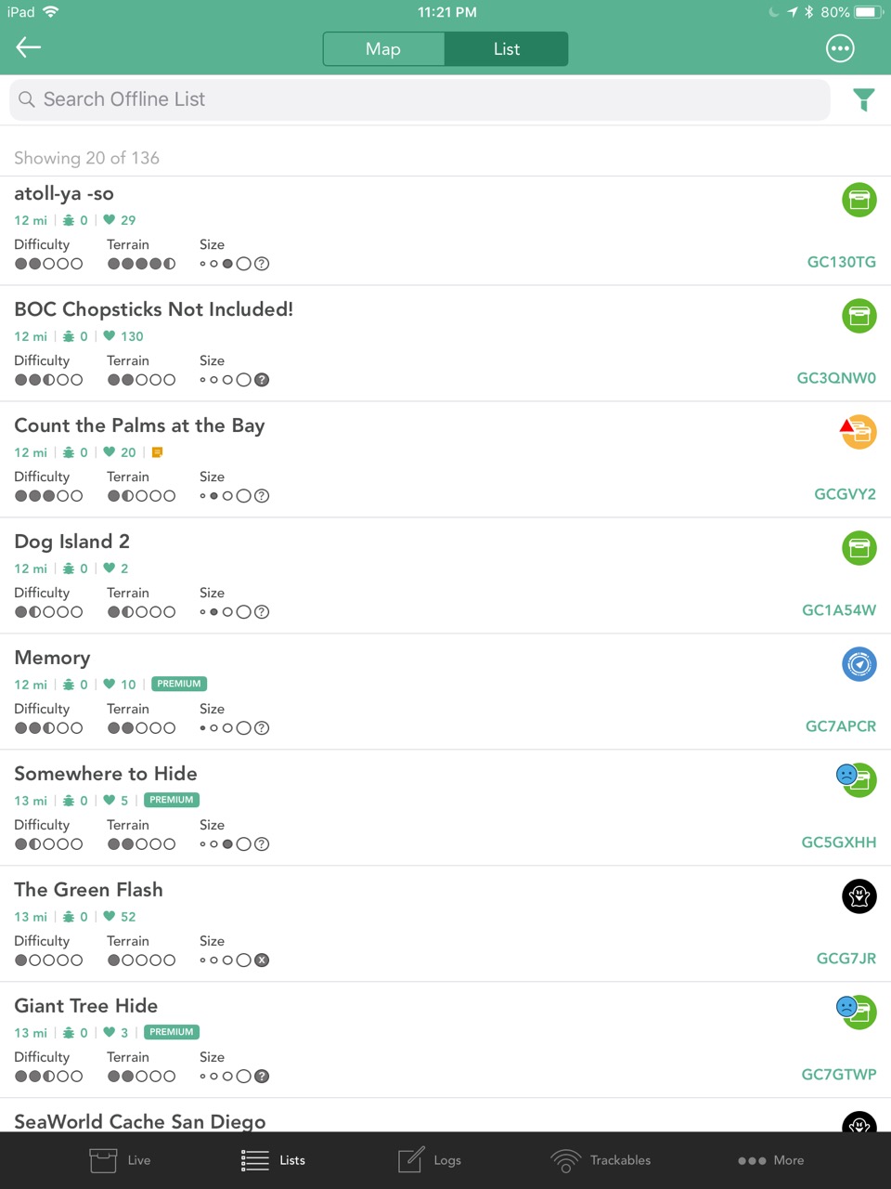Viewport: 891px width, 1189px height.
Task: Tap the ghost icon for The Green Flash
Action: pyautogui.click(x=859, y=896)
